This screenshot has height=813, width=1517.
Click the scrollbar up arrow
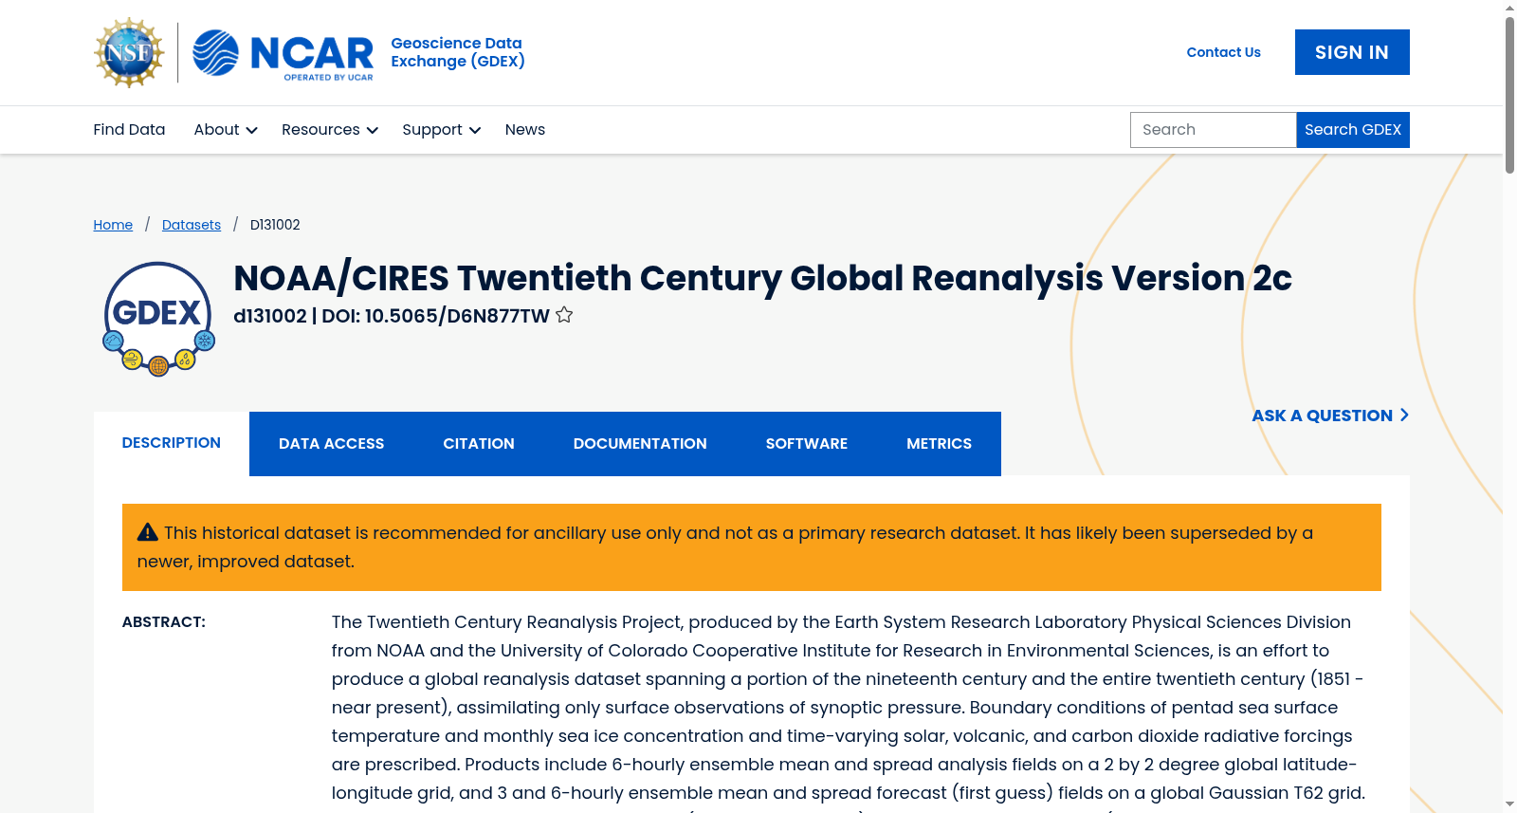(1509, 8)
